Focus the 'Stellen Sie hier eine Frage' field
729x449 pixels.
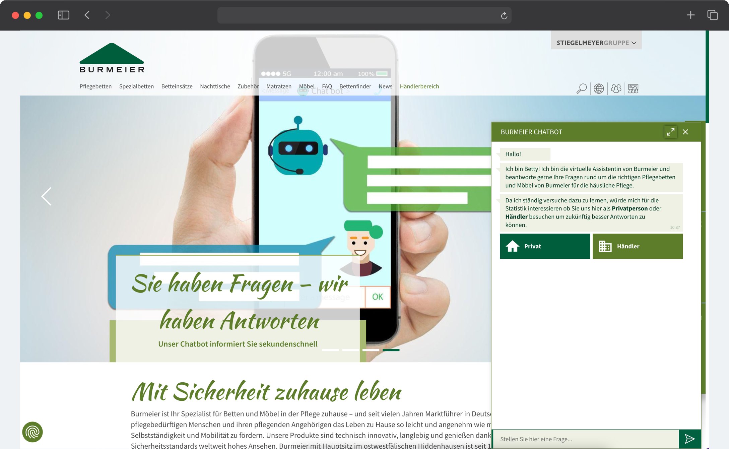click(x=586, y=439)
